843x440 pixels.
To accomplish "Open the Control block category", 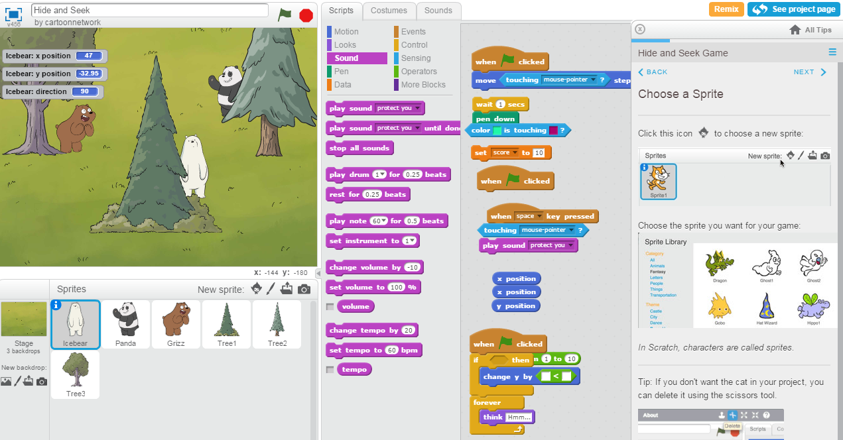I will point(414,45).
